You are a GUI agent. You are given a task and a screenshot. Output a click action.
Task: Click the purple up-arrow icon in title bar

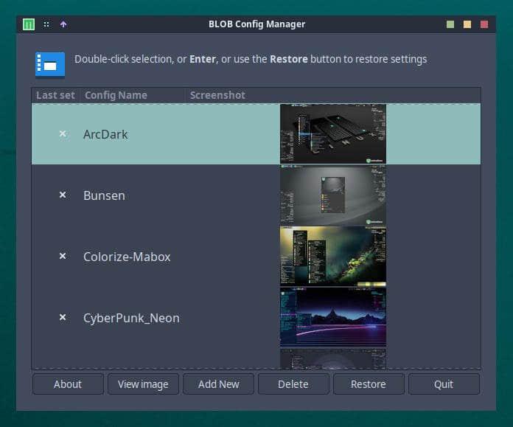[x=63, y=24]
